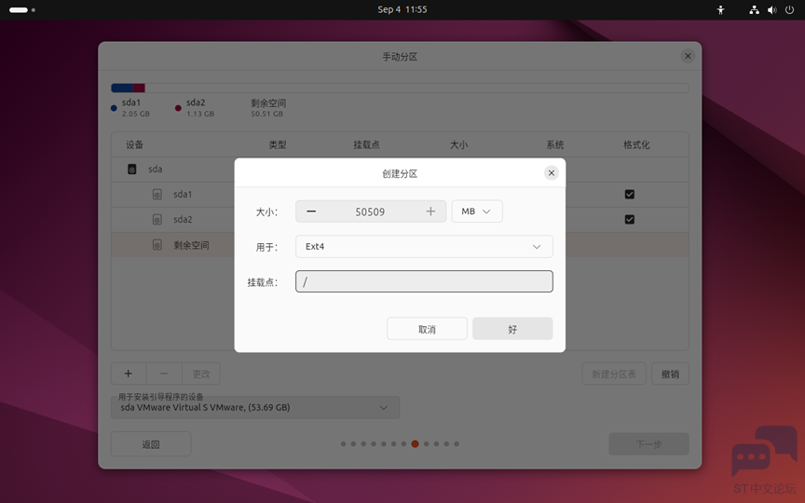Click the sda2 partition icon
The width and height of the screenshot is (805, 503).
tap(157, 219)
